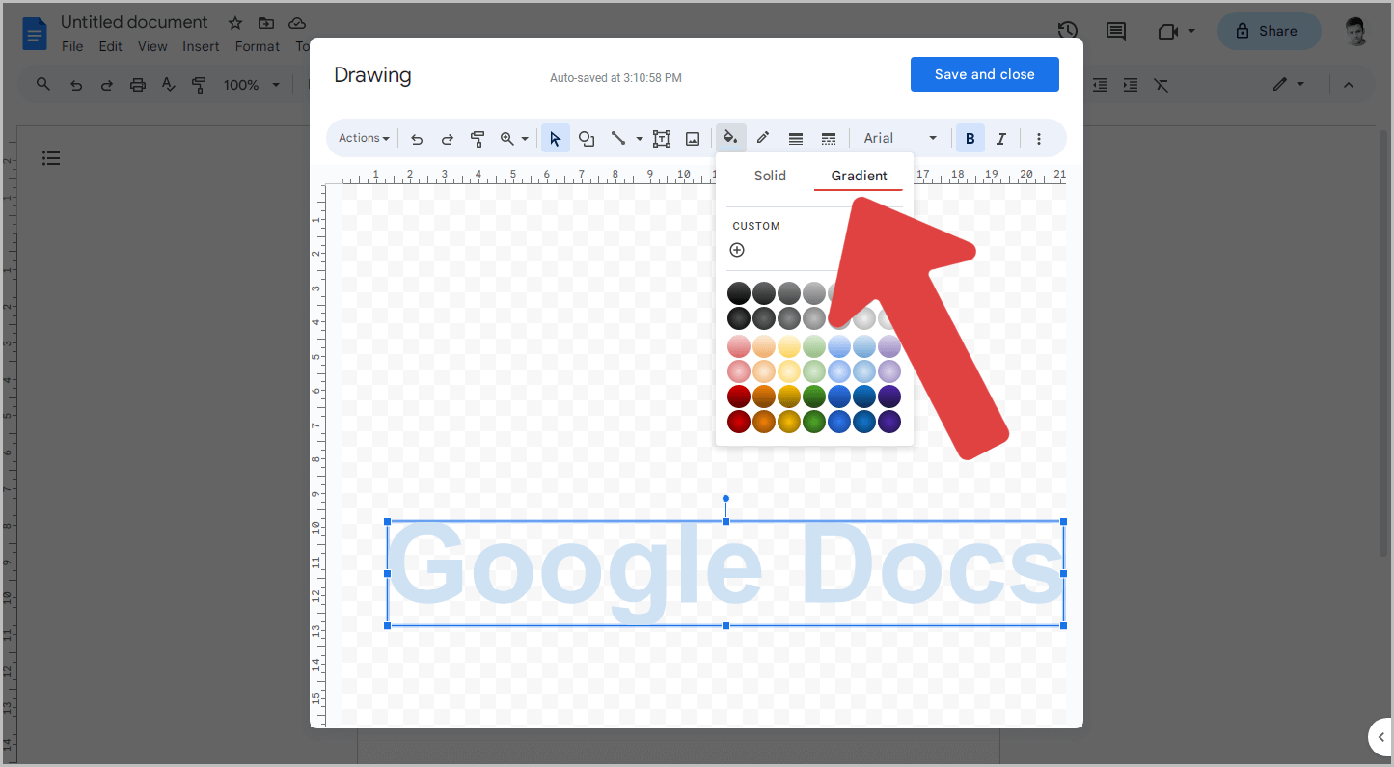This screenshot has width=1394, height=767.
Task: Open the Arial font dropdown
Action: pyautogui.click(x=900, y=139)
